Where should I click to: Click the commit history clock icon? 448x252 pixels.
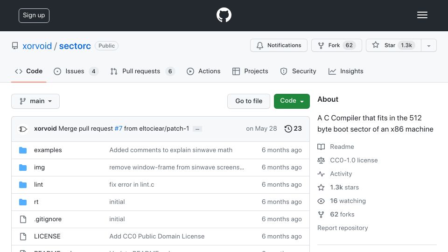click(288, 129)
